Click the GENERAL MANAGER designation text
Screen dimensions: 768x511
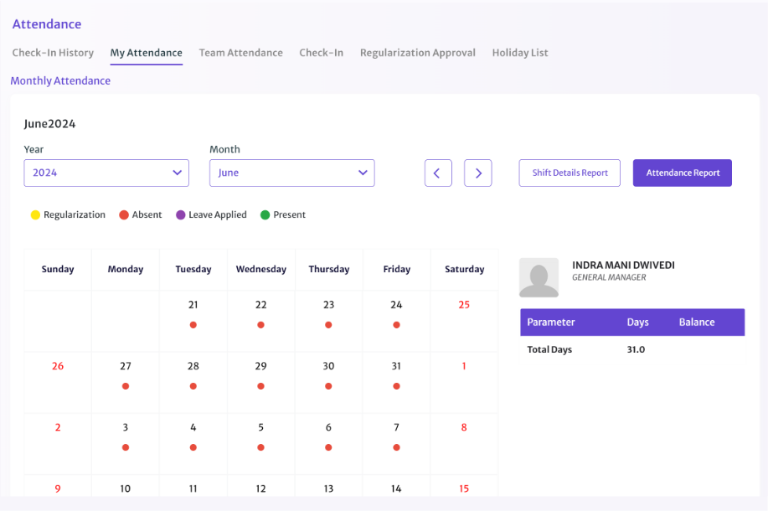click(x=609, y=277)
